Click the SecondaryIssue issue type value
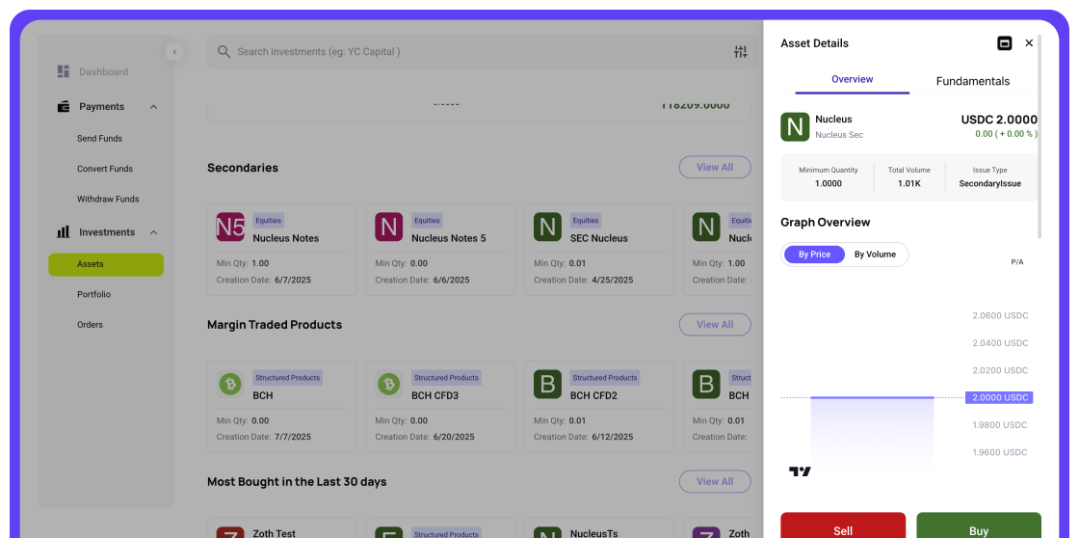 (990, 184)
